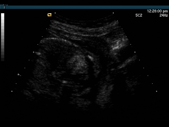The height and width of the screenshot is (127, 169).
Task: Click the dark teal title bar
Action: (x=84, y=7)
